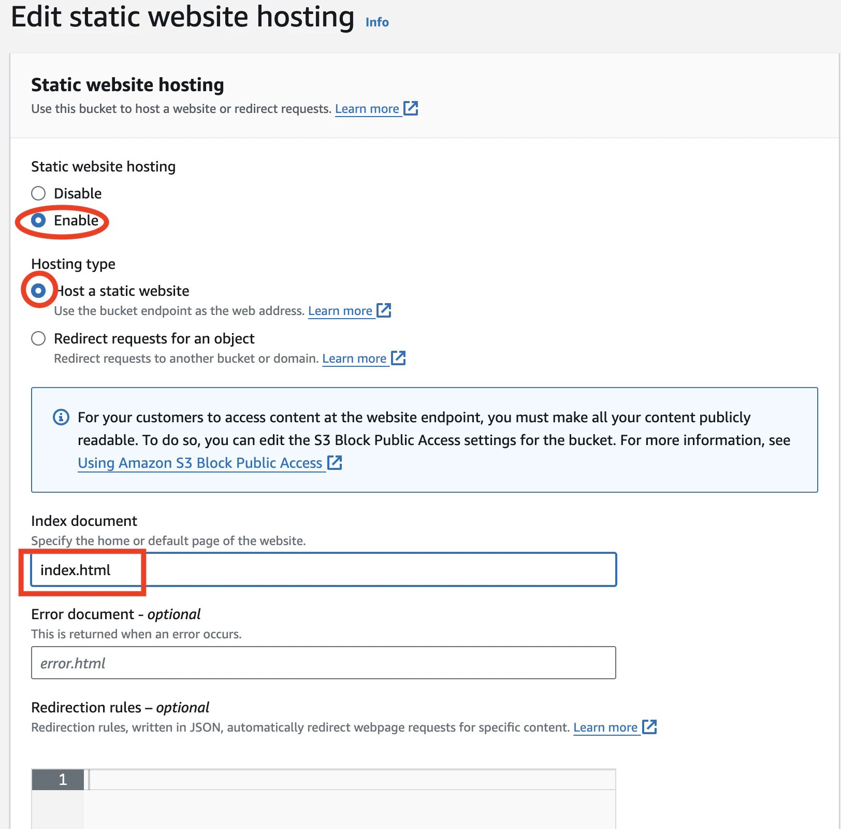The width and height of the screenshot is (841, 829).
Task: Select the Enable radio button
Action: pos(38,220)
